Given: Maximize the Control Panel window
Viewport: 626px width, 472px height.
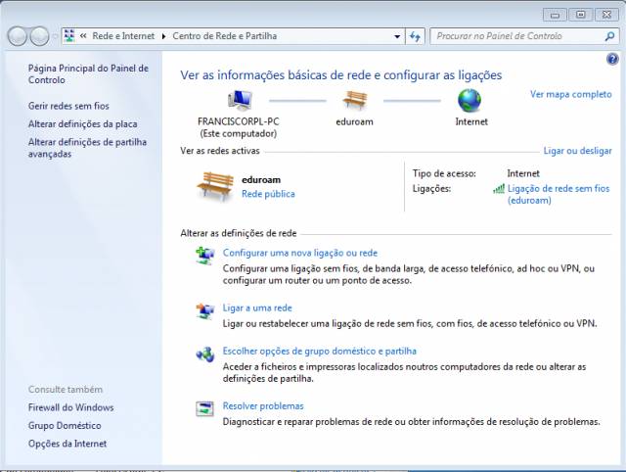Looking at the screenshot, I should click(x=580, y=16).
